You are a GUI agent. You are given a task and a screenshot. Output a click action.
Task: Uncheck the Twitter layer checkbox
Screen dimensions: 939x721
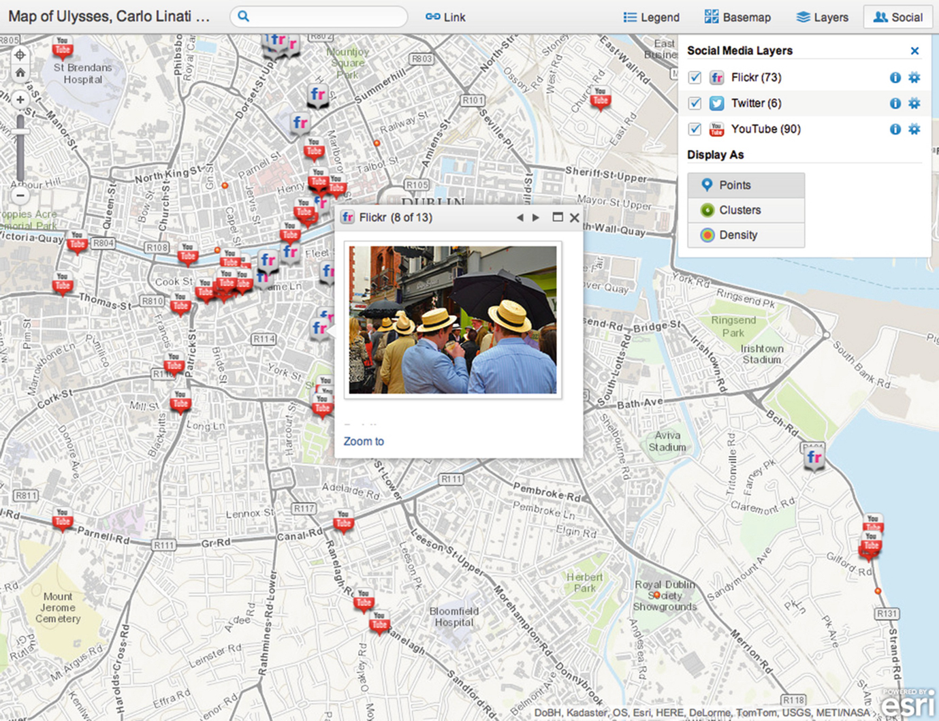[695, 103]
